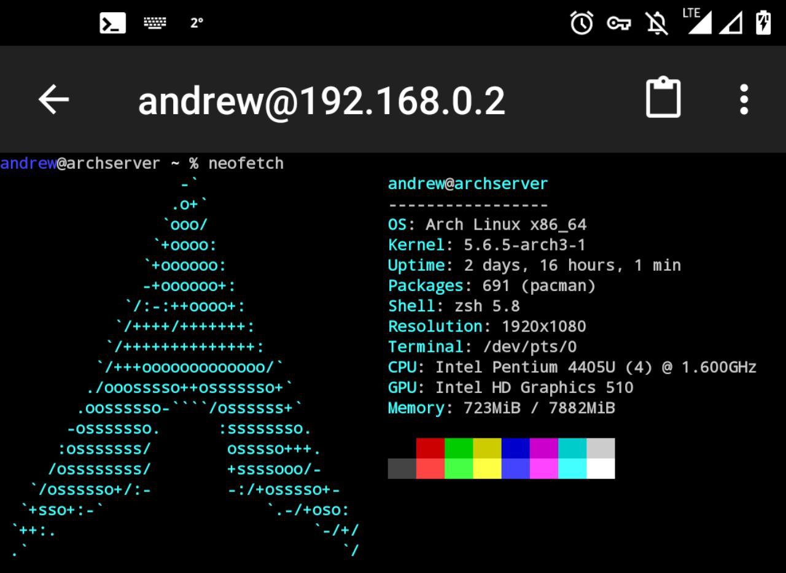Tap the battery charging icon
Viewport: 786px width, 573px height.
(x=763, y=23)
